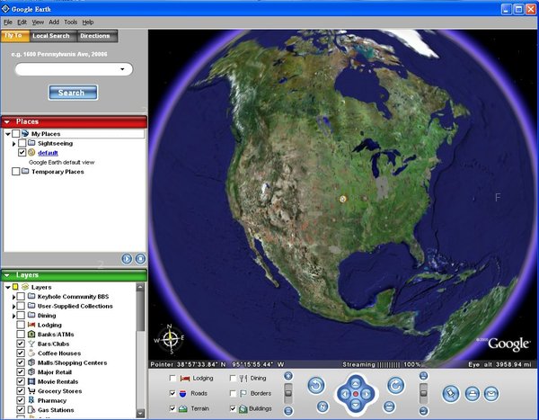Image resolution: width=539 pixels, height=420 pixels.
Task: Tilt the view up using the top tilt button
Action: (x=423, y=376)
